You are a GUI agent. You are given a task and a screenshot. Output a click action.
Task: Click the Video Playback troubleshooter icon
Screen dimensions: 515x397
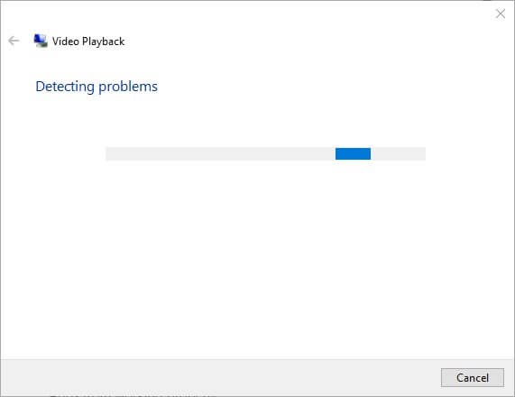click(x=41, y=41)
